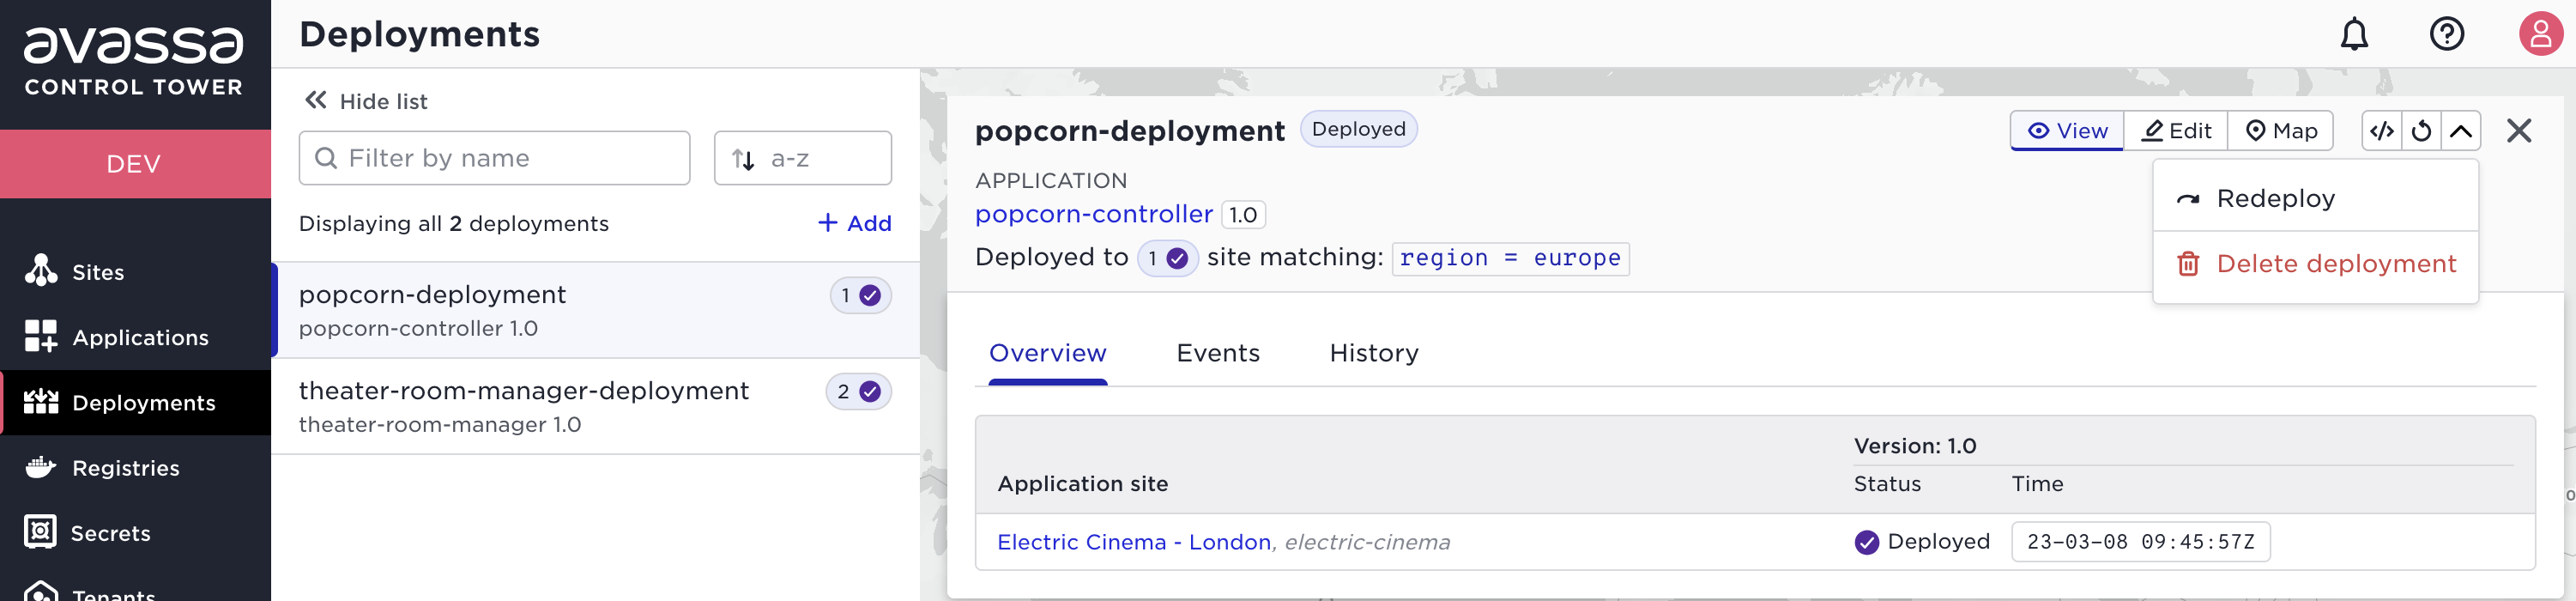Switch to the Overview tab

1047,353
